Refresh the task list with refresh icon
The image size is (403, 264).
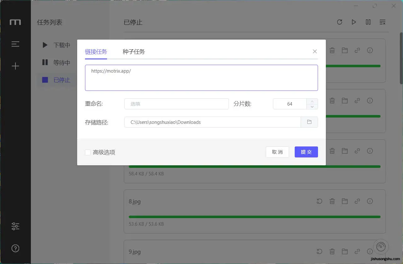click(x=339, y=22)
